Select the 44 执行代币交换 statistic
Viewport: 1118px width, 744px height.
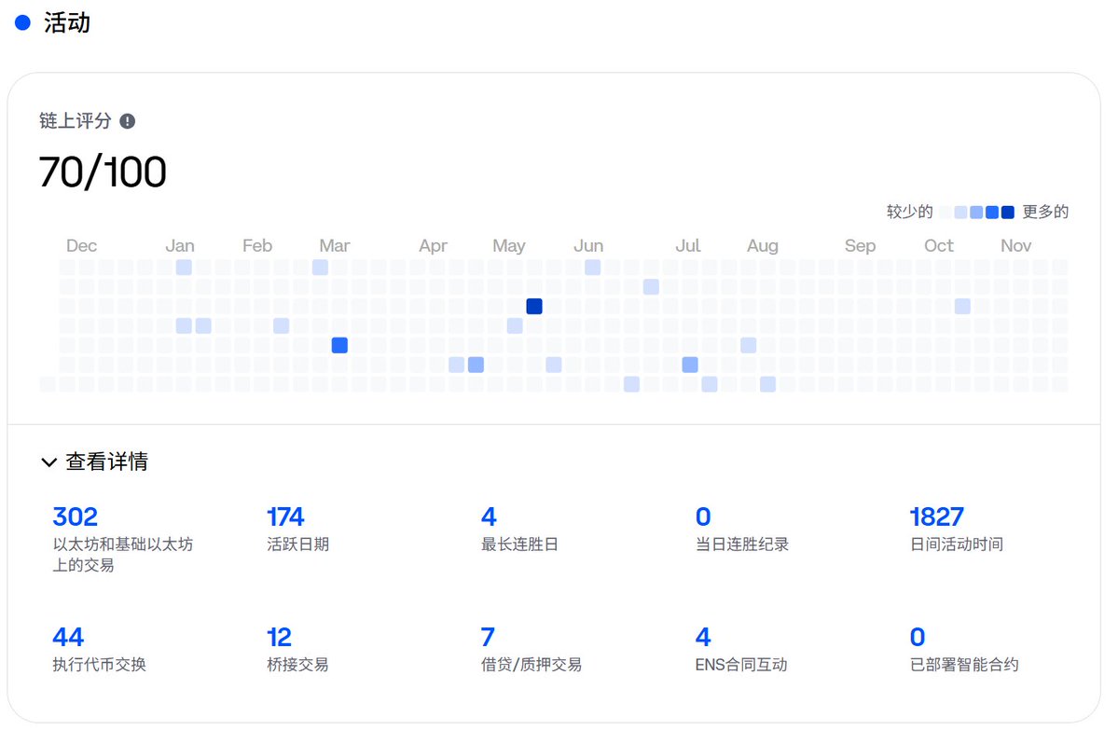(68, 637)
